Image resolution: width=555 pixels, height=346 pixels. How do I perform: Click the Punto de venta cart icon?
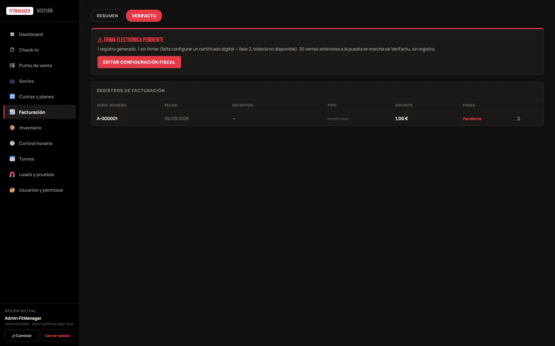(x=12, y=65)
